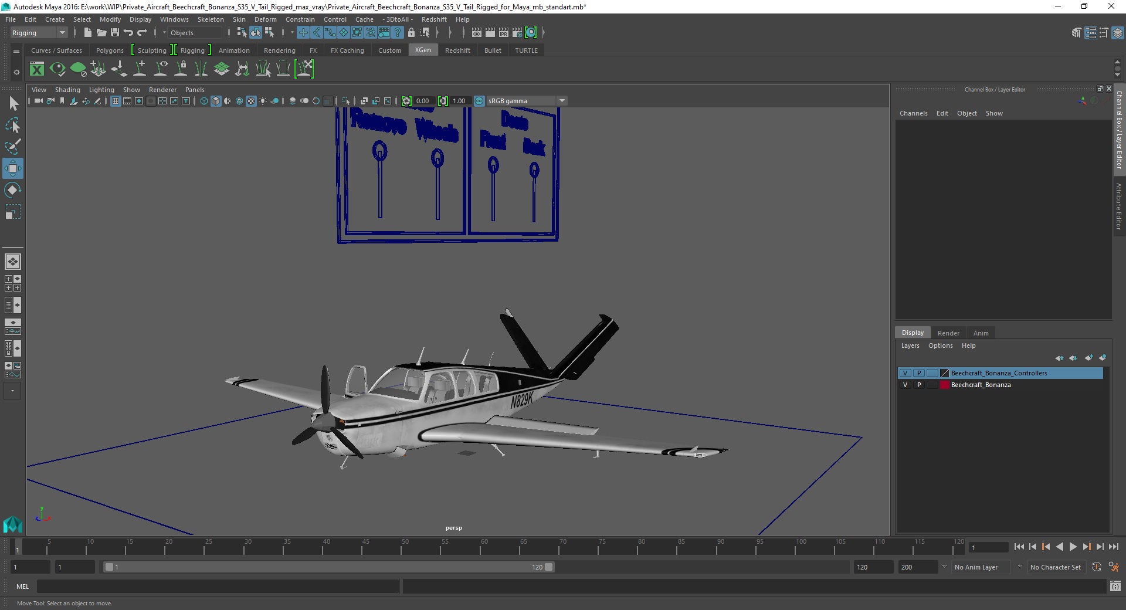Select the Rotate tool in the toolbox
Screen dimensions: 1126x610
[x=12, y=190]
